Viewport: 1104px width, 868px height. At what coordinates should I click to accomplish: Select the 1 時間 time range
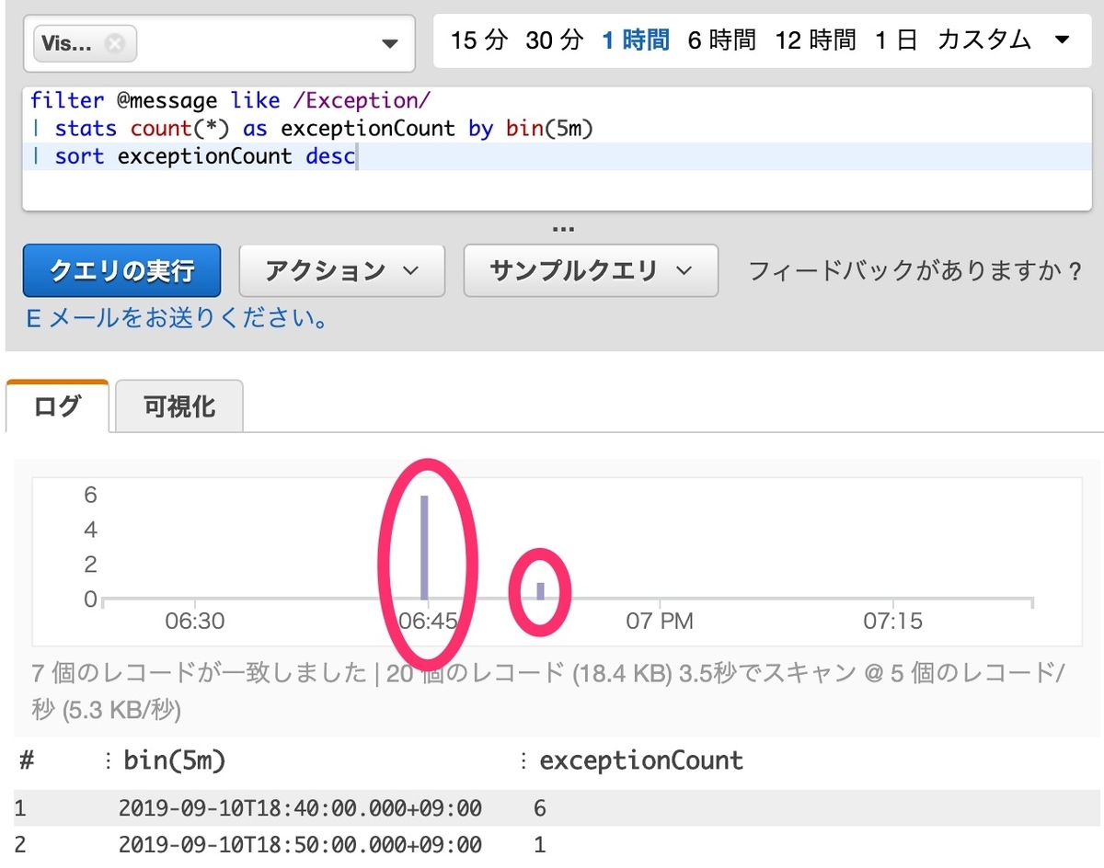click(x=636, y=40)
